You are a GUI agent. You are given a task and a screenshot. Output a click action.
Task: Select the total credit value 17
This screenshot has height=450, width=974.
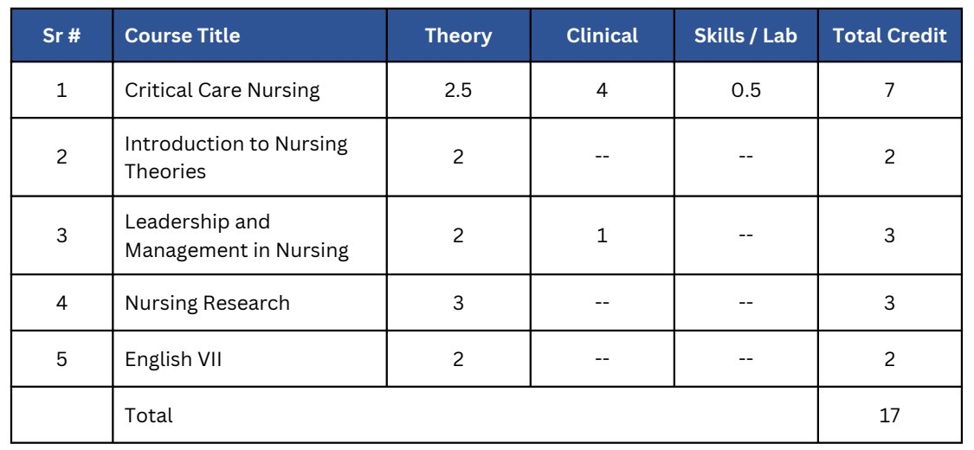[x=889, y=415]
